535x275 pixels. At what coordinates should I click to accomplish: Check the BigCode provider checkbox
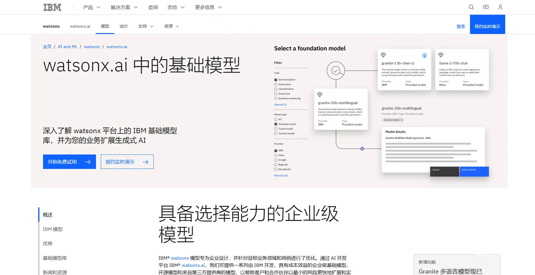click(276, 165)
